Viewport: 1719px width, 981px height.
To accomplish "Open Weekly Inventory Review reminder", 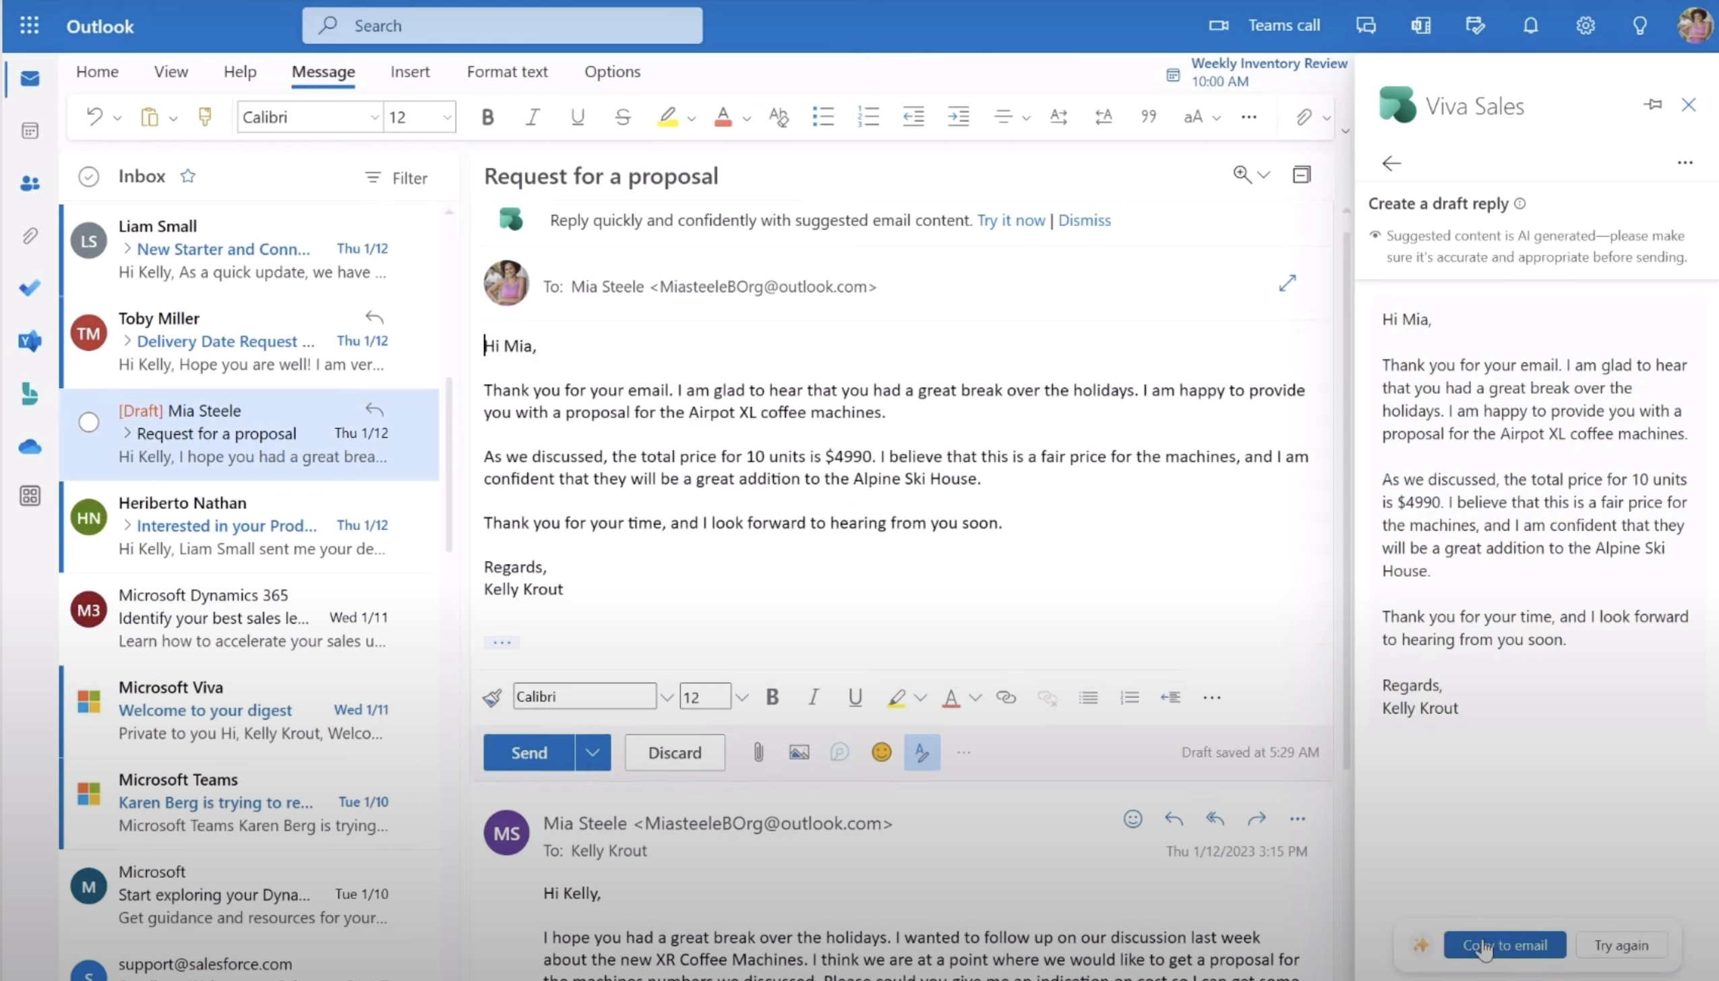I will [x=1257, y=72].
